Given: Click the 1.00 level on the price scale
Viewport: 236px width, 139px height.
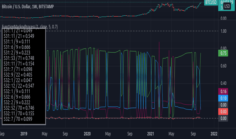Looking at the screenshot, I should tap(224, 31).
